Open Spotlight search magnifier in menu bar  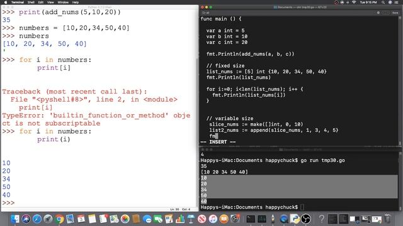click(383, 3)
